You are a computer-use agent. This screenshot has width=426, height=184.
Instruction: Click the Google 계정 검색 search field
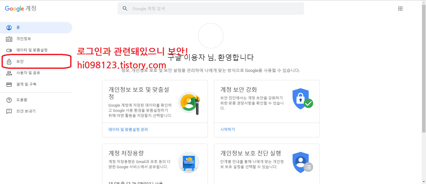point(211,9)
